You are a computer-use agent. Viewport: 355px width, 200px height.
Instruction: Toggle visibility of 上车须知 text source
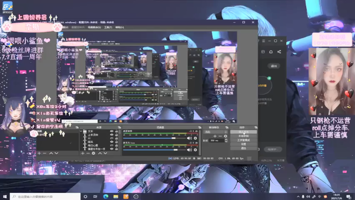pyautogui.click(x=111, y=134)
